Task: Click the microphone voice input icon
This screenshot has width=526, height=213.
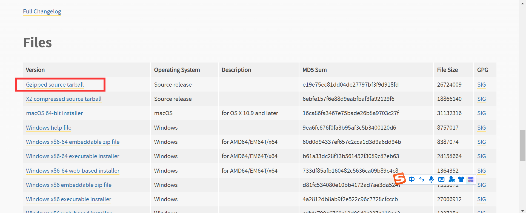Action: click(431, 179)
